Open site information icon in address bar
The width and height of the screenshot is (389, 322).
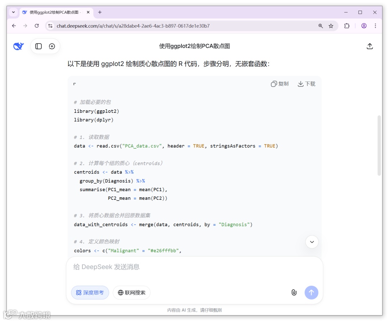pos(50,26)
